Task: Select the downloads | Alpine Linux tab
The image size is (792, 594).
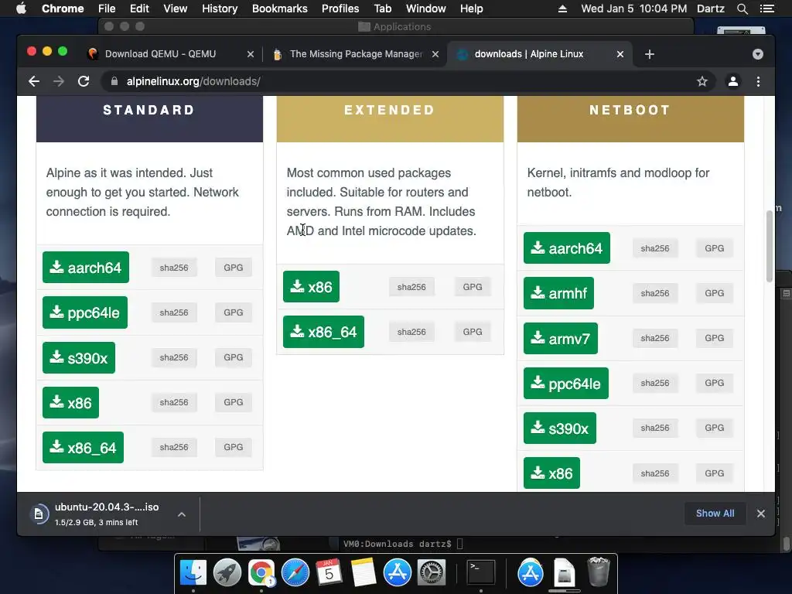Action: (x=528, y=54)
